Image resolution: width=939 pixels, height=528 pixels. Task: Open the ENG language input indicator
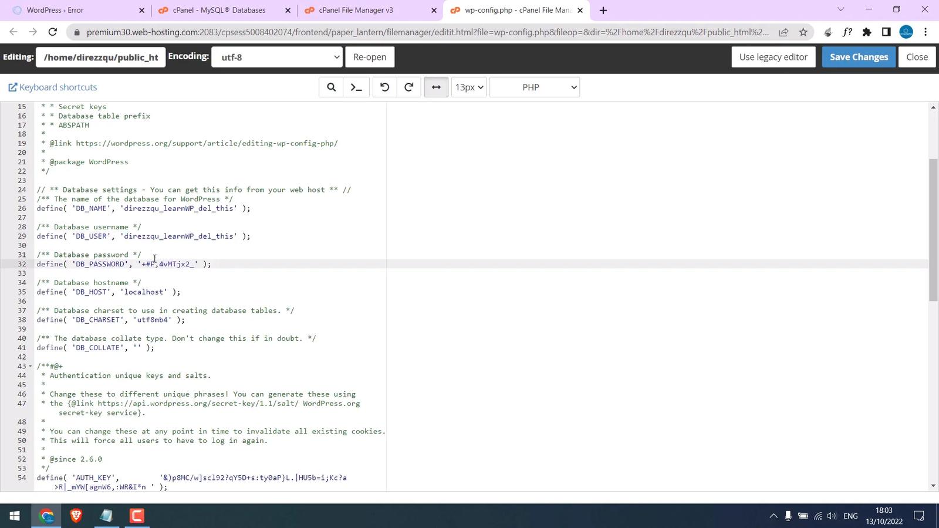850,516
